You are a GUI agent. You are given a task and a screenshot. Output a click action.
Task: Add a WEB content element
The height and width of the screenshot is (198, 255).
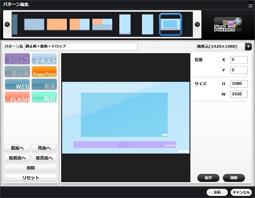[x=17, y=84]
